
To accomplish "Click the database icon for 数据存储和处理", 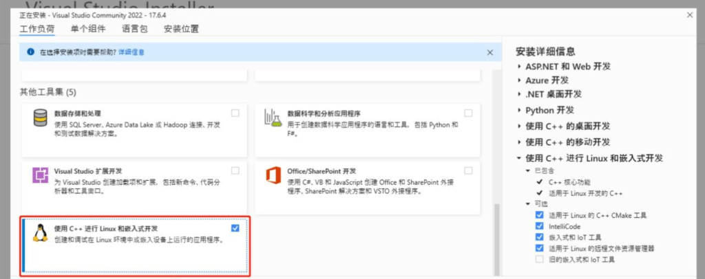I will [x=39, y=119].
